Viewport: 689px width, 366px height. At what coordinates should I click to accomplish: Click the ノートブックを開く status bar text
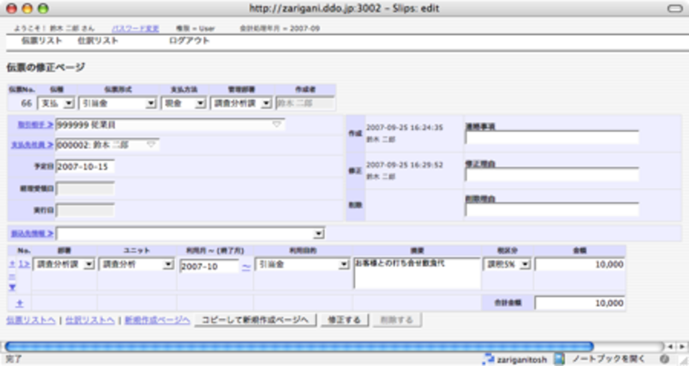(x=609, y=360)
